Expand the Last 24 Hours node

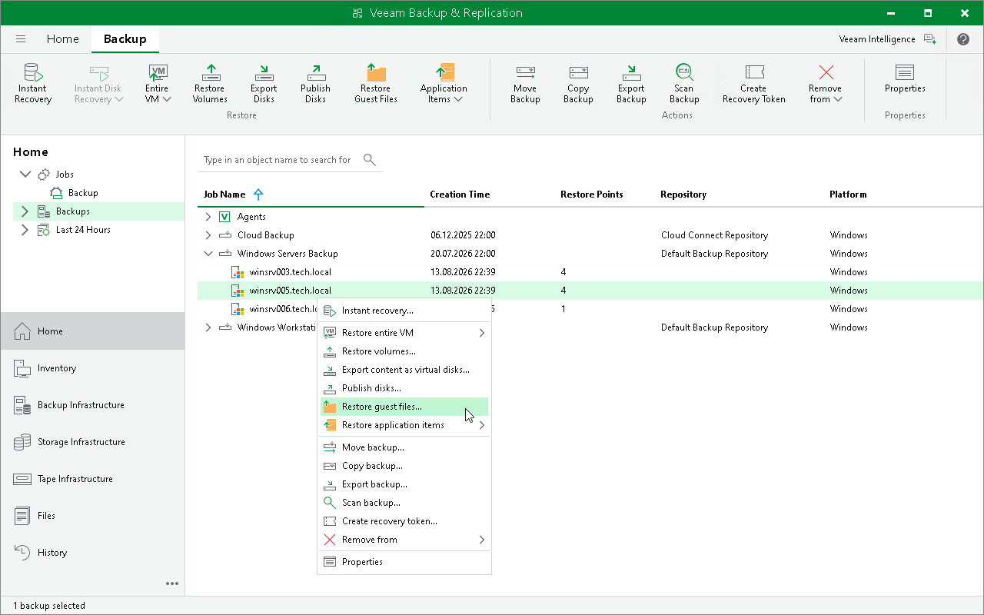tap(25, 230)
